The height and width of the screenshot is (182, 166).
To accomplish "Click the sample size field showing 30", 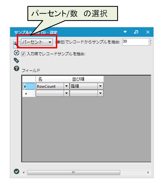I will (135, 42).
